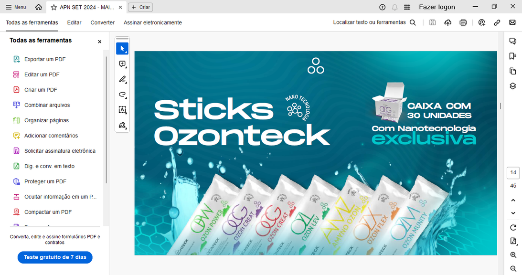Viewport: 522px width, 275px height.
Task: Open the Converter tab
Action: [x=103, y=22]
